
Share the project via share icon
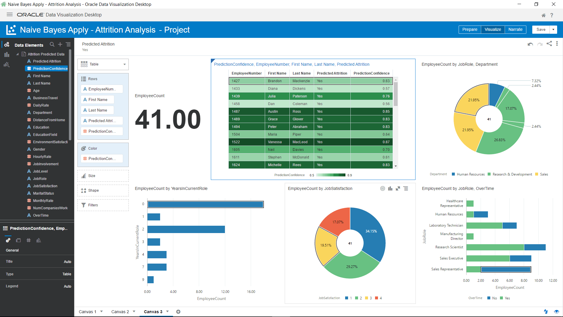coord(549,43)
